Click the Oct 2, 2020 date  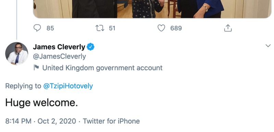coord(57,121)
